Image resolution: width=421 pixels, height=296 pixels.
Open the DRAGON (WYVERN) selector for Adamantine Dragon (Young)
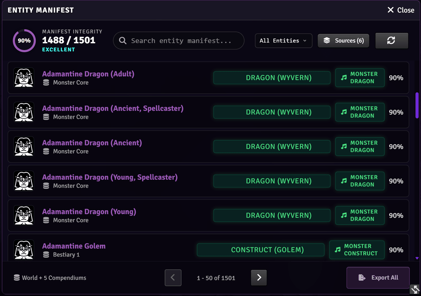click(272, 216)
